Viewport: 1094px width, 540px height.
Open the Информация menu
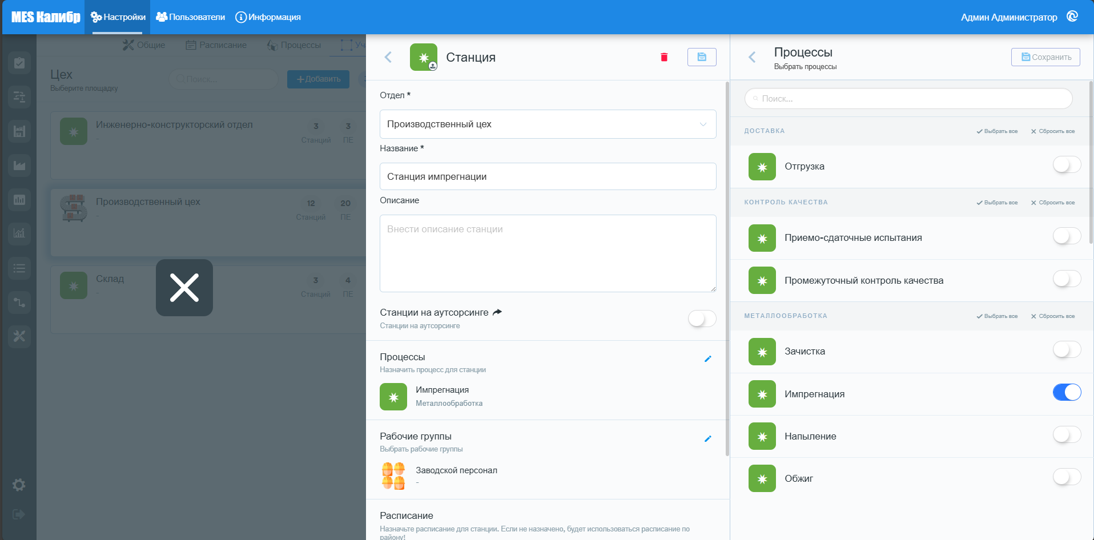click(268, 17)
